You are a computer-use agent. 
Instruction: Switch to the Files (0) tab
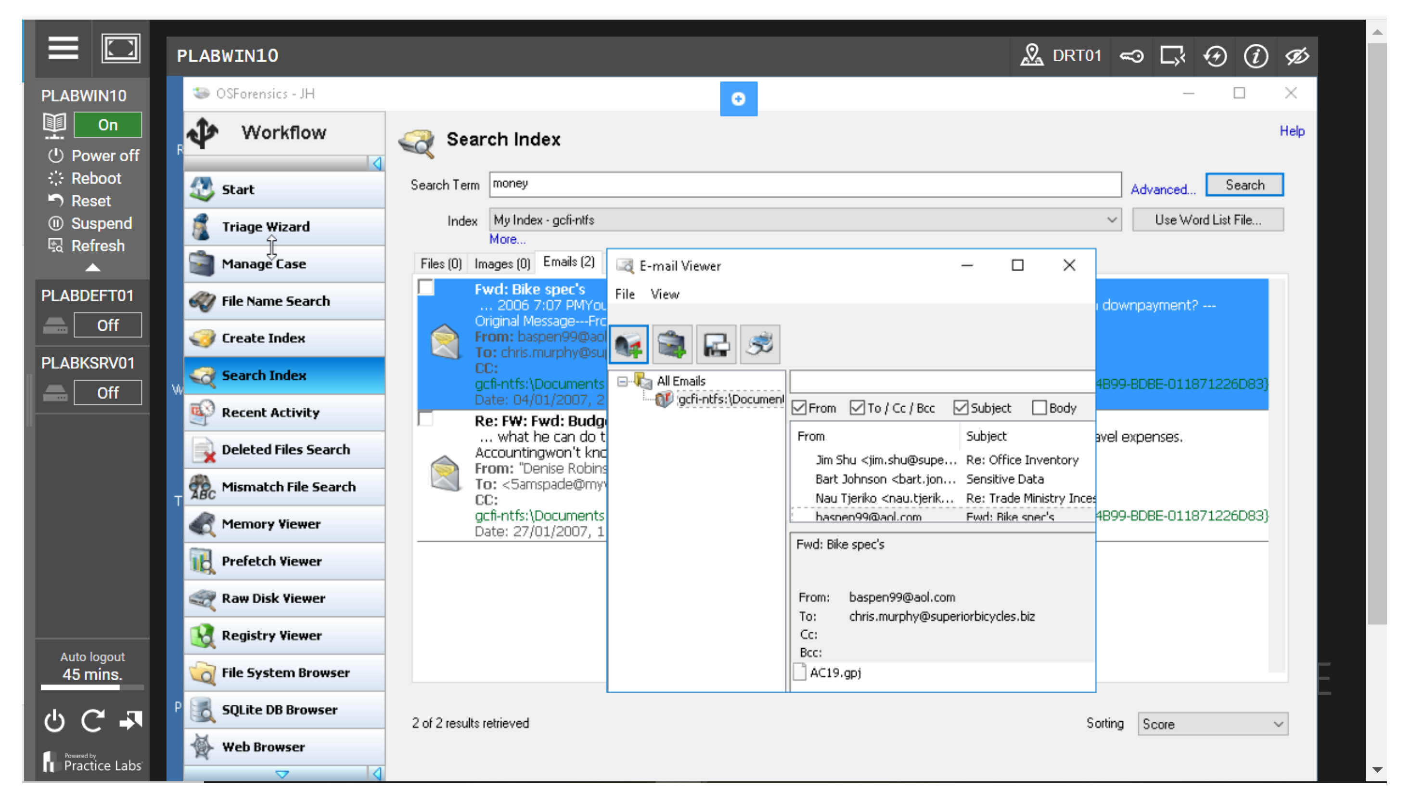click(440, 264)
